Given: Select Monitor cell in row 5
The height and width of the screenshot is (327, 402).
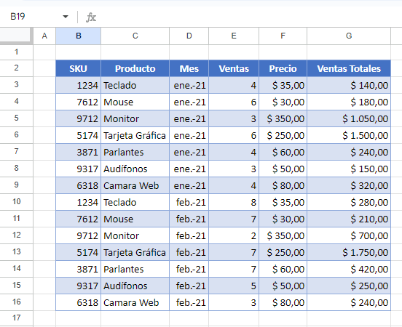Looking at the screenshot, I should 135,118.
